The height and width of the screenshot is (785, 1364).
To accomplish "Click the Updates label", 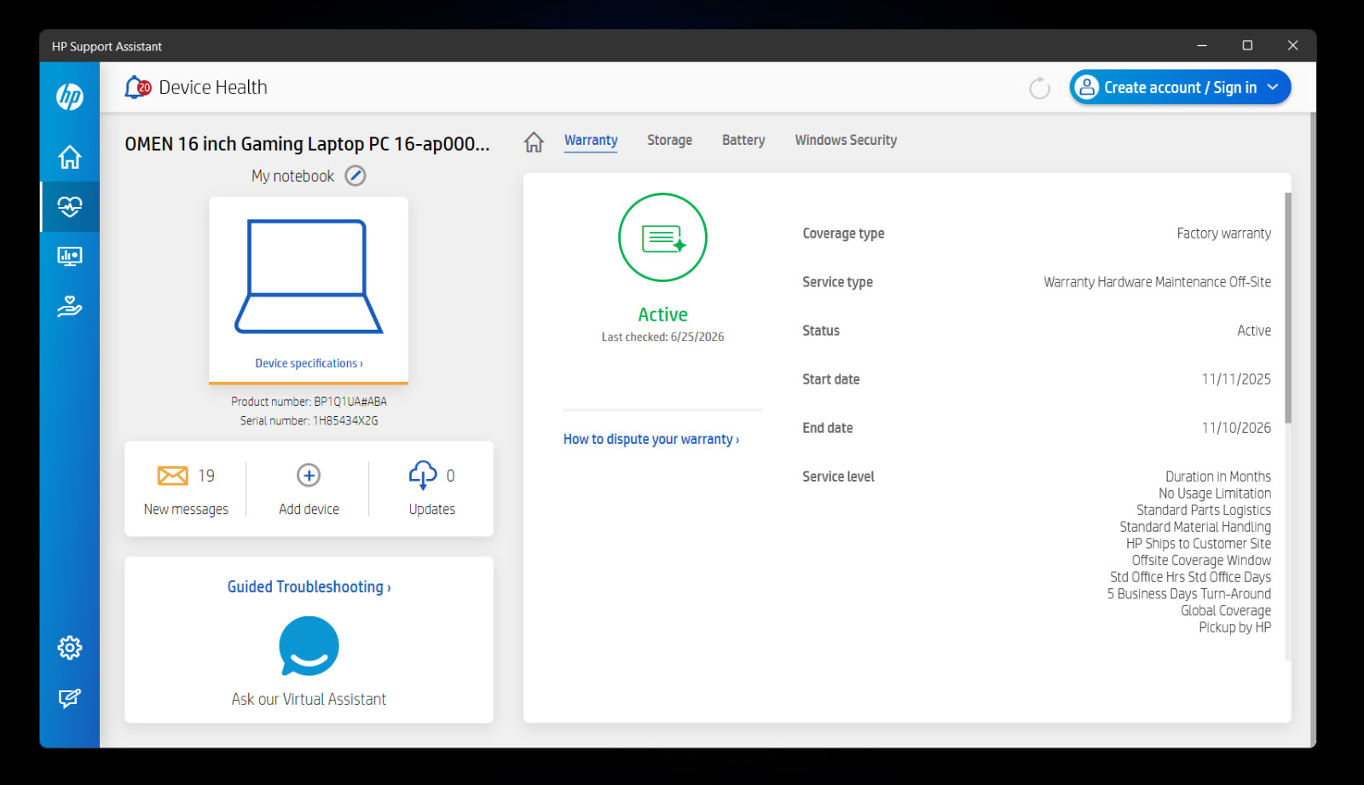I will point(431,510).
